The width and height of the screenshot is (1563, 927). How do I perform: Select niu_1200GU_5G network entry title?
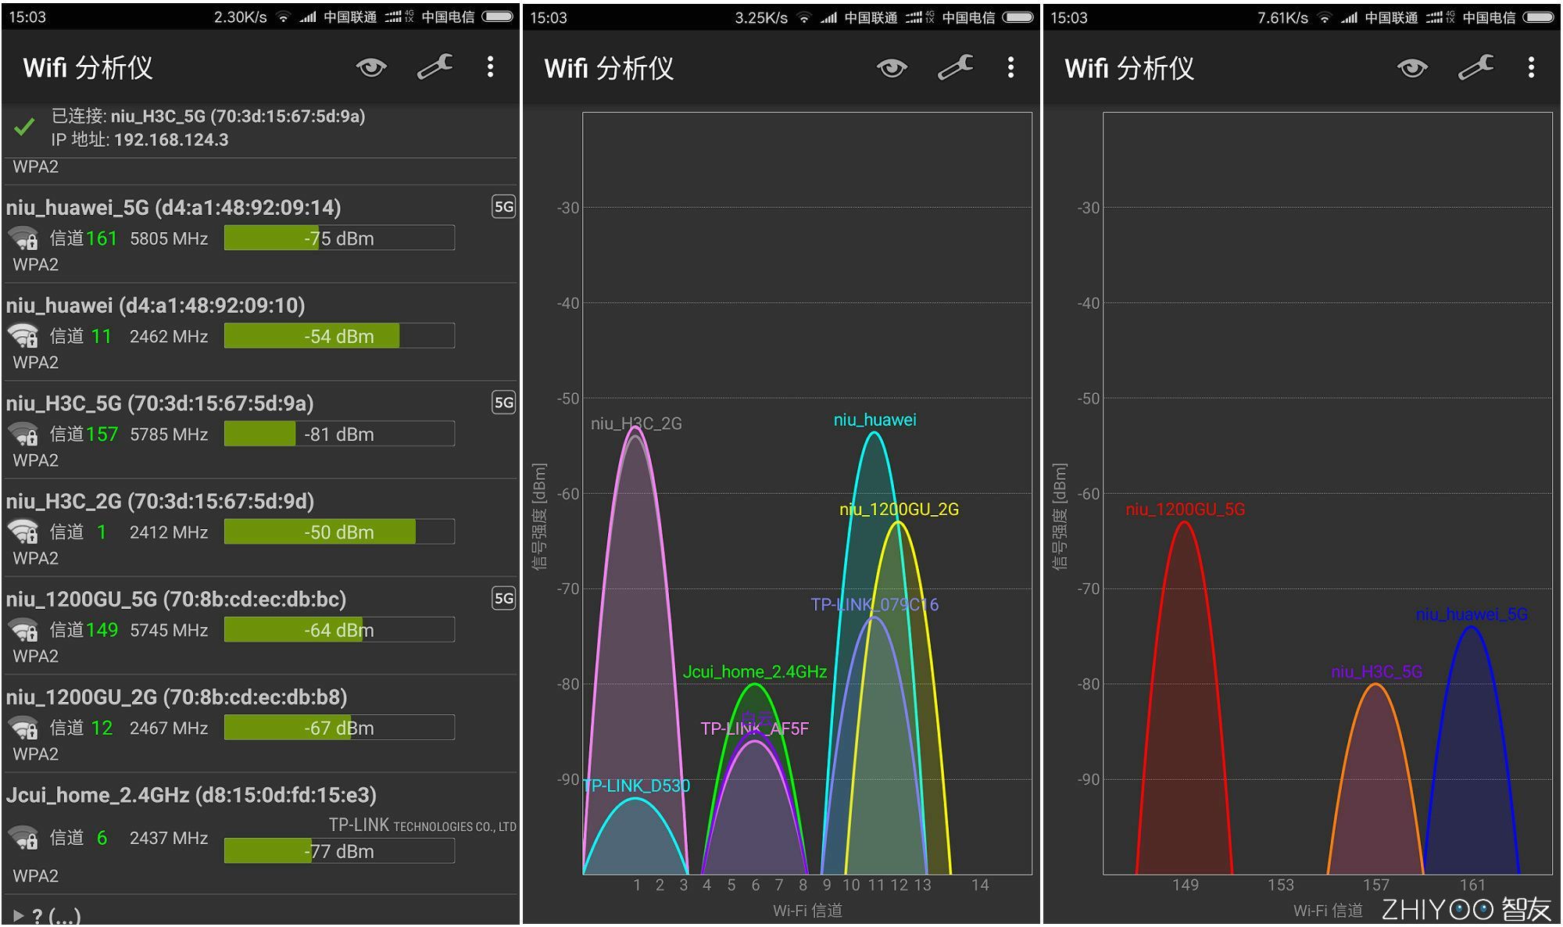point(176,600)
